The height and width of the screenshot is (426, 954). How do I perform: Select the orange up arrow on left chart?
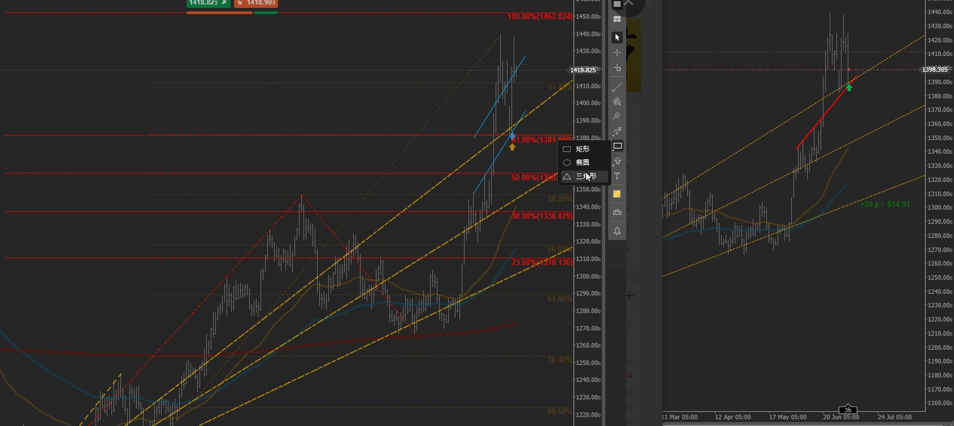512,147
